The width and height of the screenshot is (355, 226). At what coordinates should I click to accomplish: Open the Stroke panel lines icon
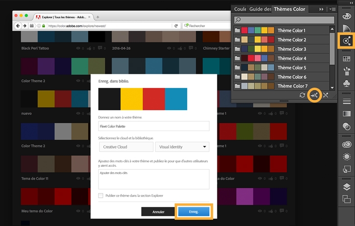click(346, 101)
